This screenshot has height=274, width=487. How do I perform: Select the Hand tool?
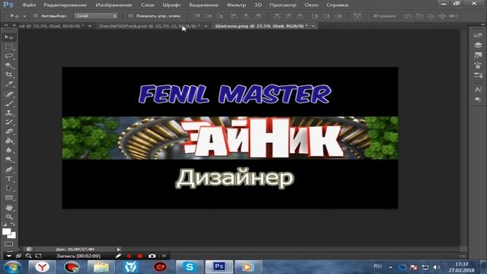(9, 208)
